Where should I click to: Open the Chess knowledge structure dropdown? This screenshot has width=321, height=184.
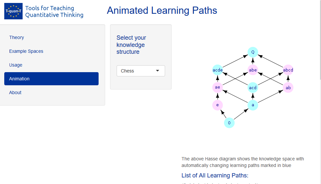pos(141,71)
